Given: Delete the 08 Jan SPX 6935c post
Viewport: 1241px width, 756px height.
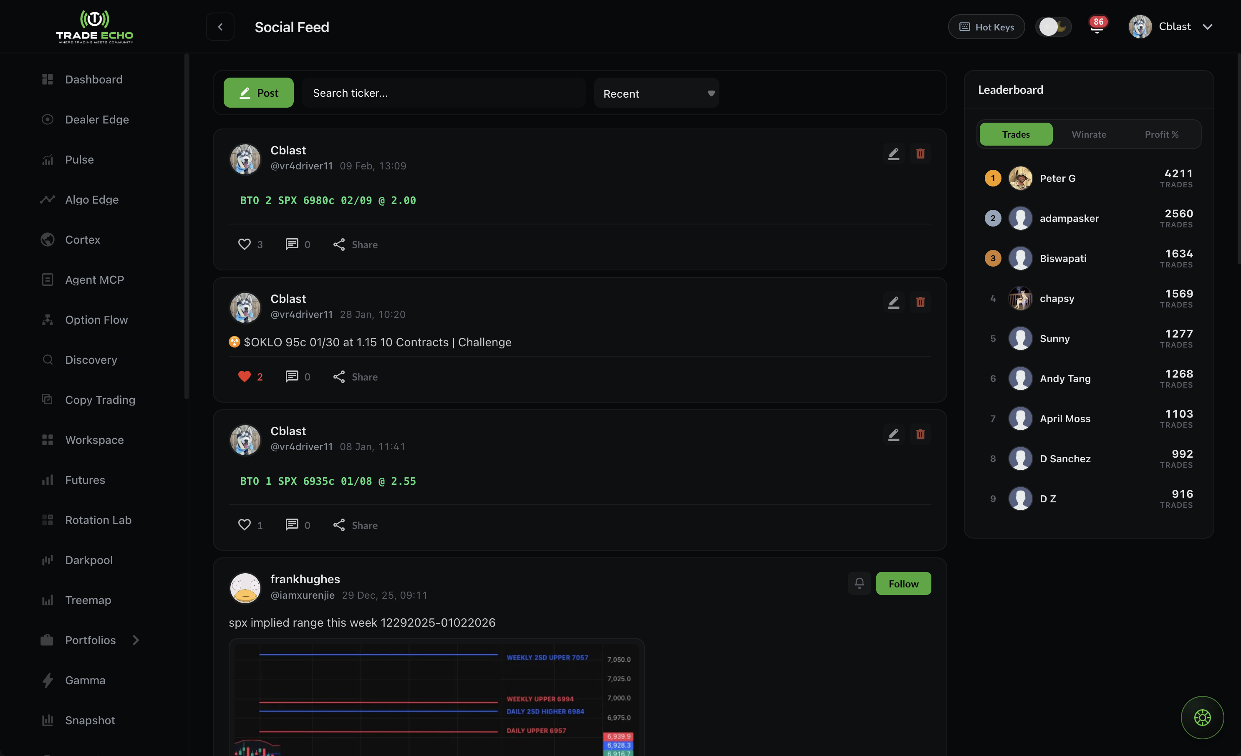Looking at the screenshot, I should coord(920,434).
